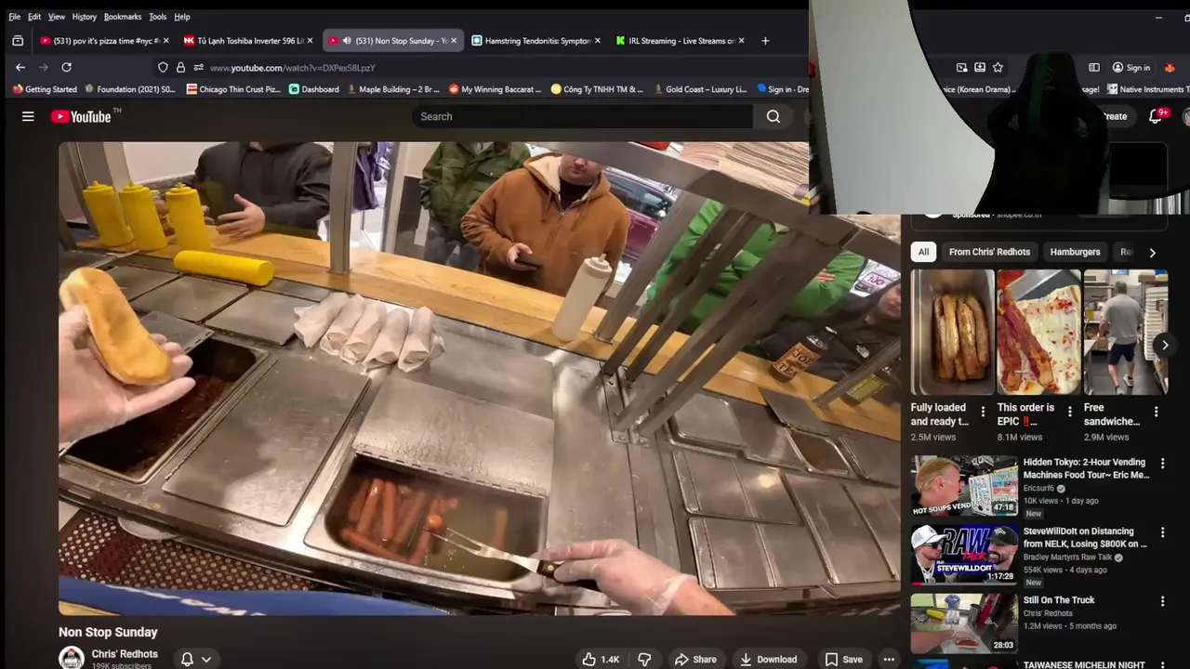Image resolution: width=1190 pixels, height=669 pixels.
Task: Open options for Hidden Tokyo video
Action: (x=1162, y=463)
